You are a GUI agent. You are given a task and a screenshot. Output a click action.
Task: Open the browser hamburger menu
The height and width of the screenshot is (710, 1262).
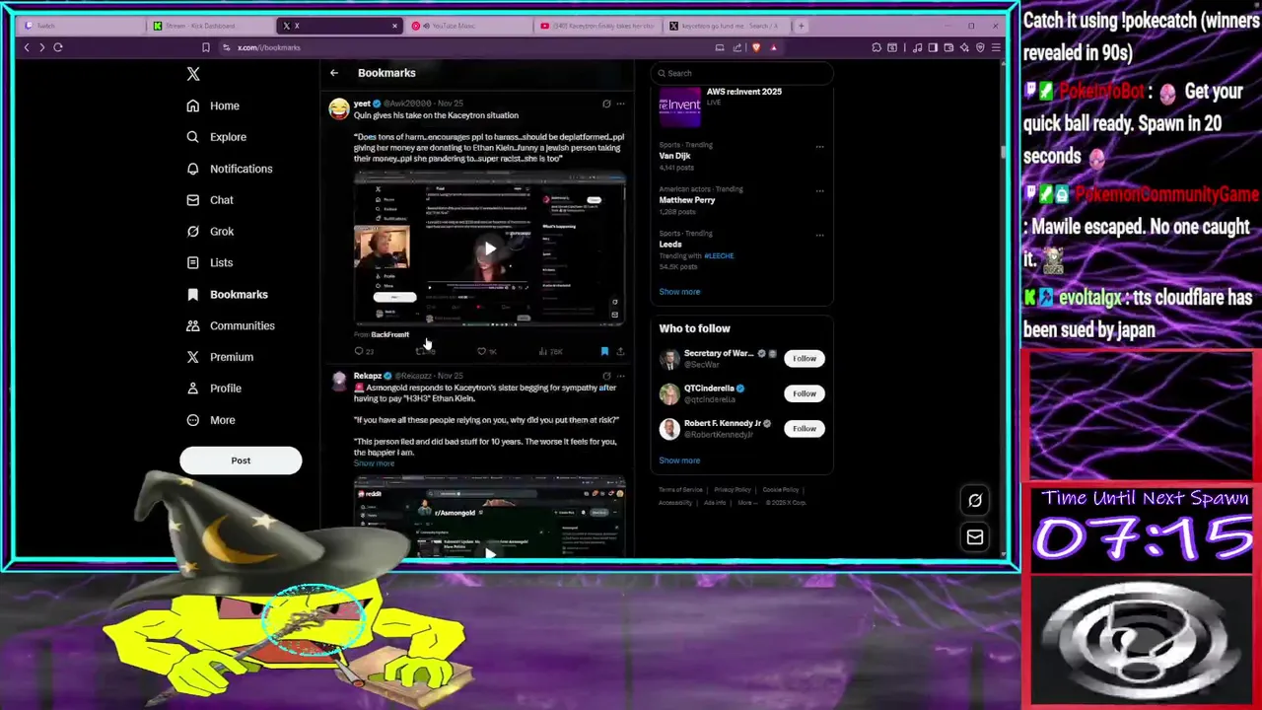point(996,47)
